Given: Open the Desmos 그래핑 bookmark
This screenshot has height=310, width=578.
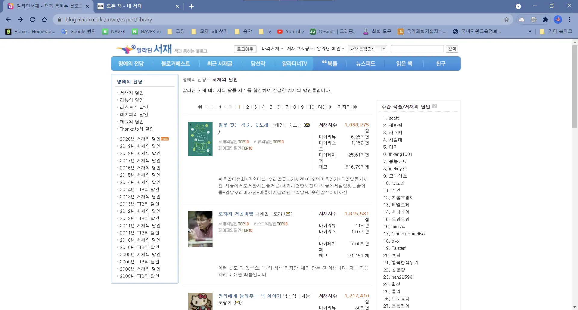Looking at the screenshot, I should (333, 31).
